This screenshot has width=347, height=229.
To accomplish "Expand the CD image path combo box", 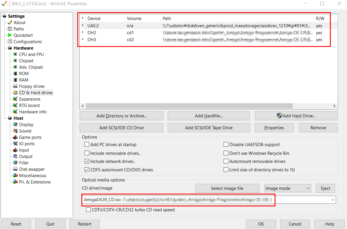I will pyautogui.click(x=333, y=200).
